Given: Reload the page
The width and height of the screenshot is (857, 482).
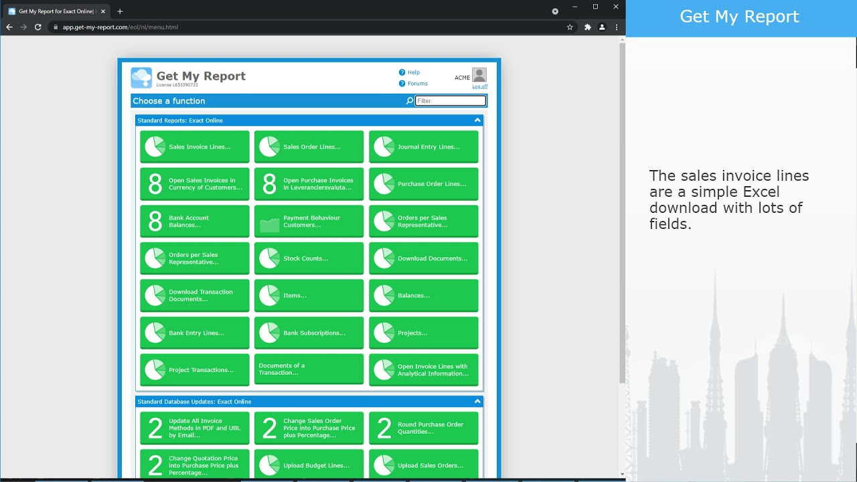Looking at the screenshot, I should click(x=38, y=27).
